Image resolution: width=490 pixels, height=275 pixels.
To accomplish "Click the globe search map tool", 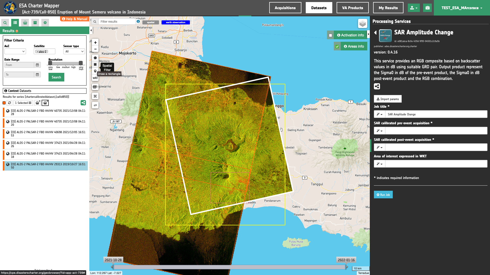I will point(95,87).
